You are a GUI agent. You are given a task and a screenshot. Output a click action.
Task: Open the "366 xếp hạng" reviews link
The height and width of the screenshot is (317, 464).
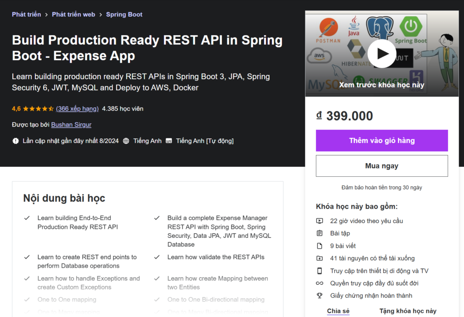[x=77, y=109]
